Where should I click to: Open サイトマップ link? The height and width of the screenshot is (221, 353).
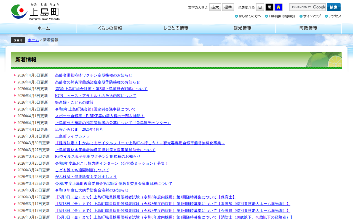310,16
